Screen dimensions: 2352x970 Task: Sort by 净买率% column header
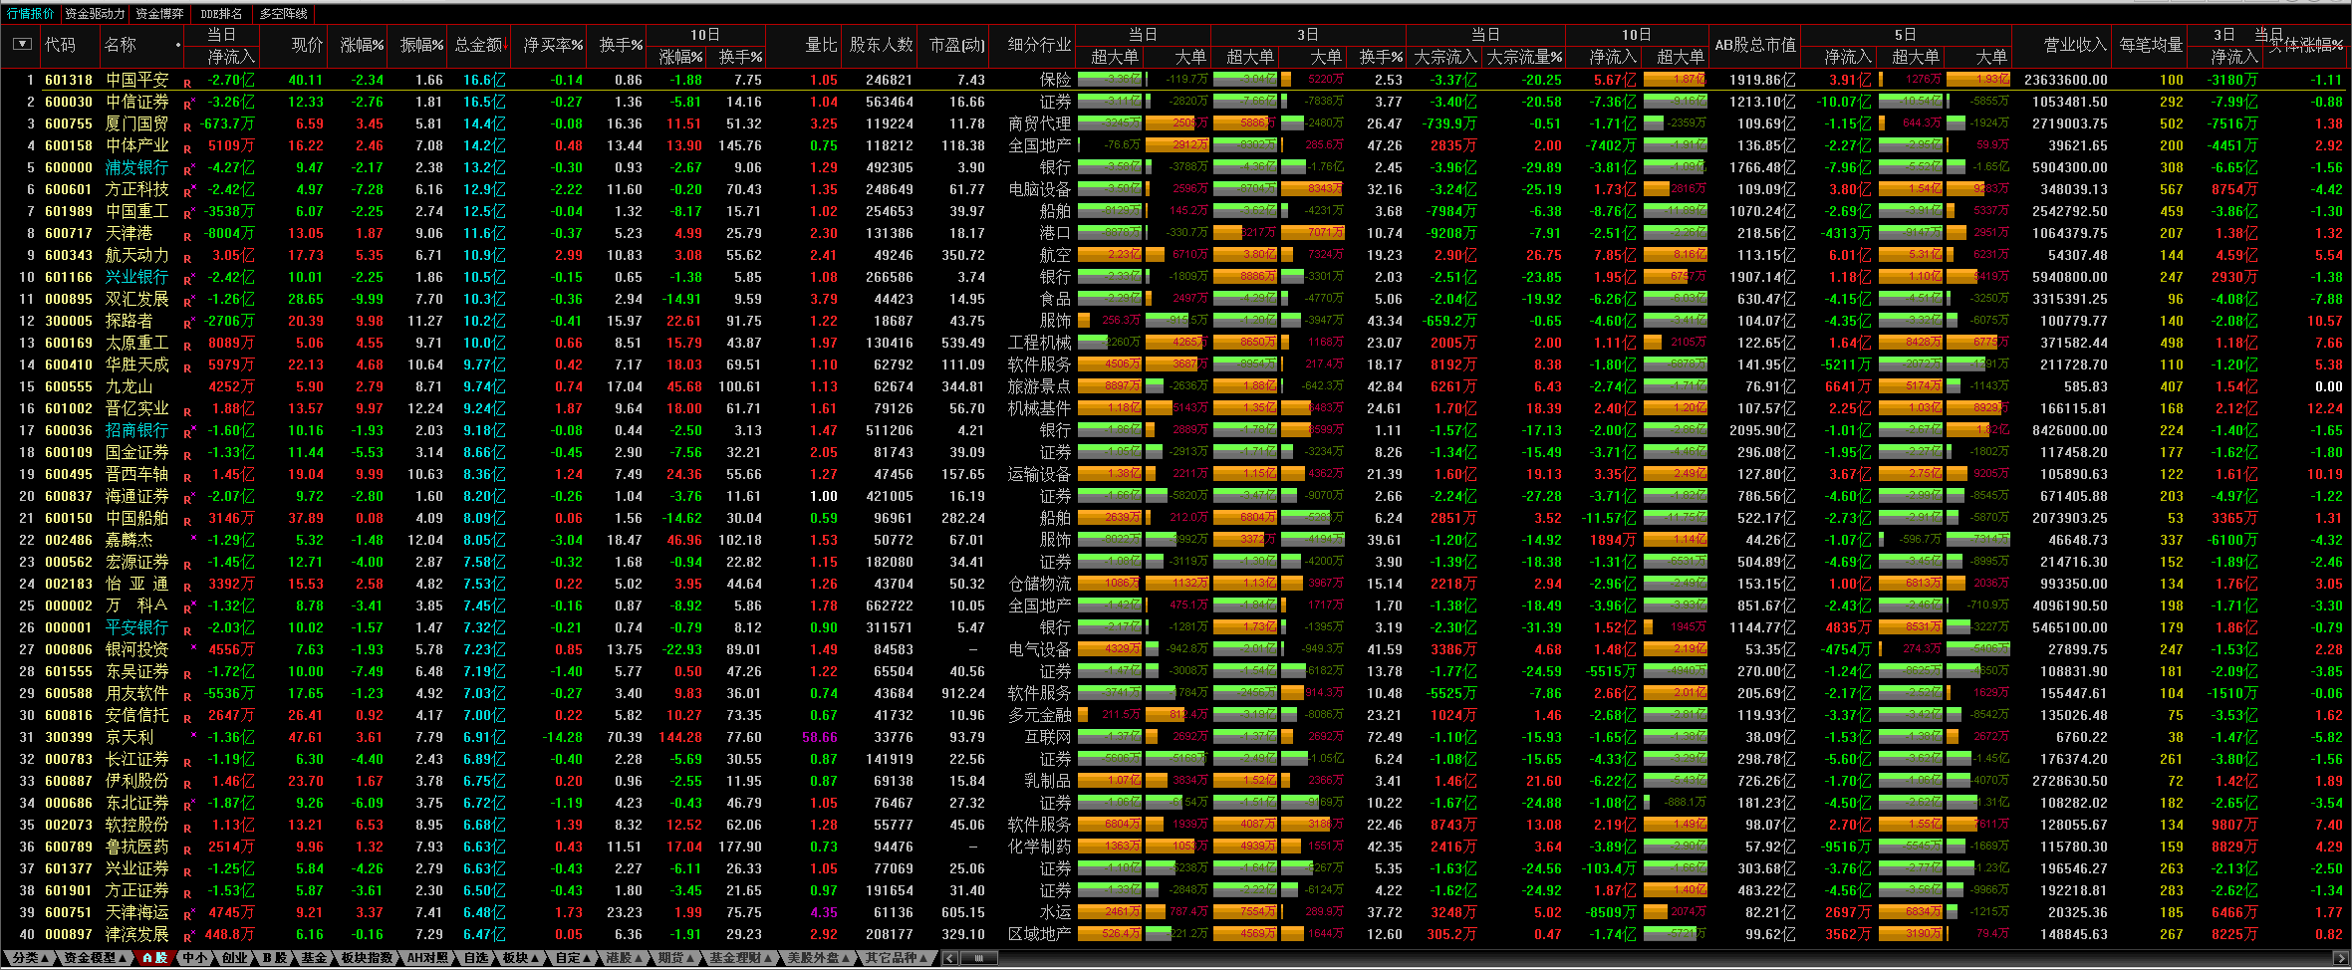pos(553,45)
